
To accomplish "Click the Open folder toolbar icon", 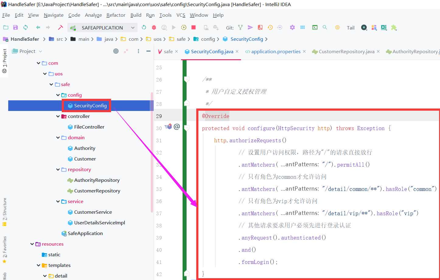I will [x=6, y=27].
